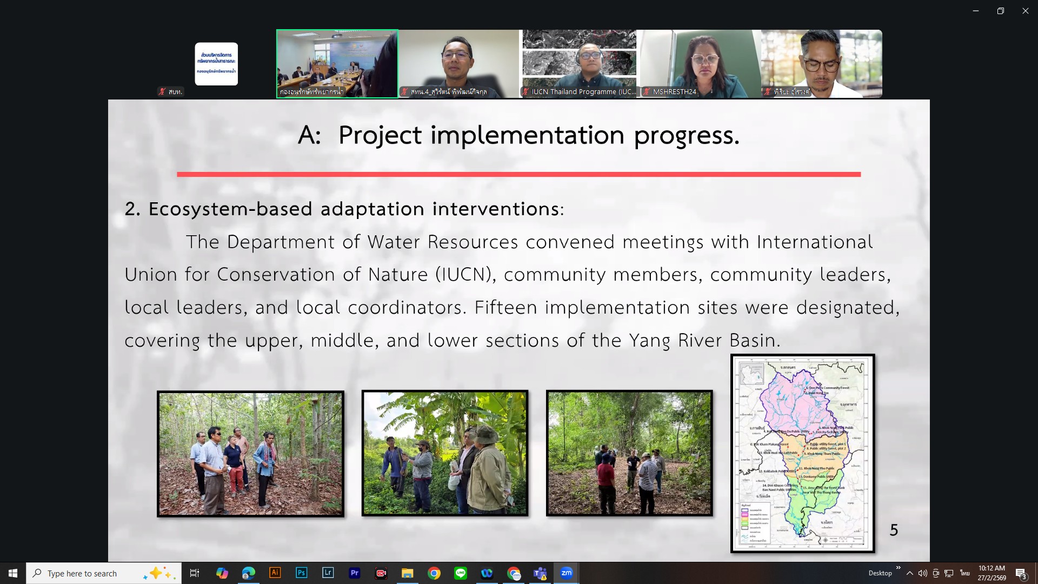Viewport: 1038px width, 584px height.
Task: Expand the hidden tray icons chevron
Action: click(910, 573)
